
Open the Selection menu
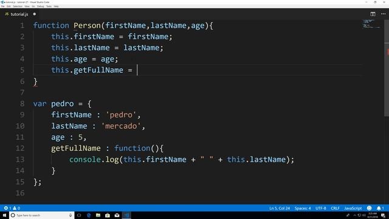pos(18,6)
